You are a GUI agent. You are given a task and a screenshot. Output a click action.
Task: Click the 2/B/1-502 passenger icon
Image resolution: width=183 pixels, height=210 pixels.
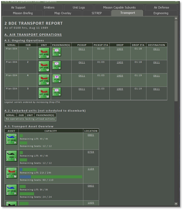click(x=57, y=92)
